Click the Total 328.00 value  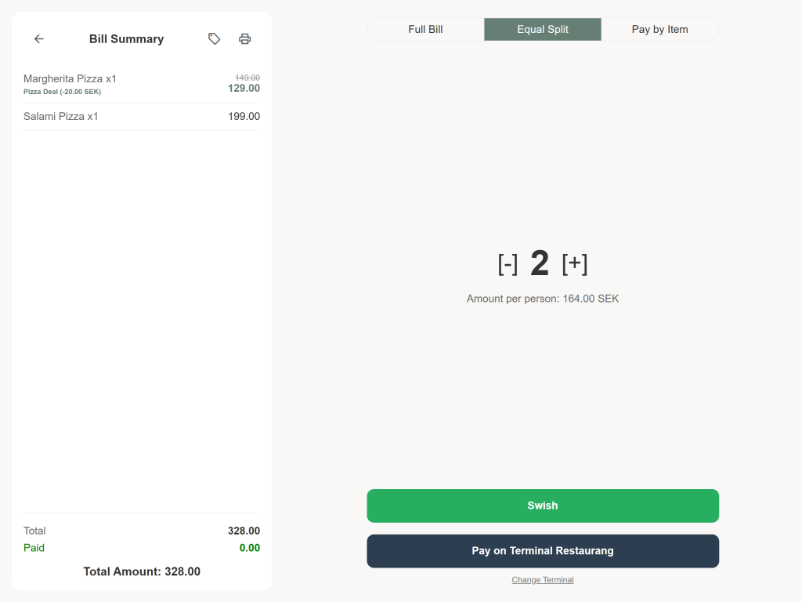pos(244,531)
